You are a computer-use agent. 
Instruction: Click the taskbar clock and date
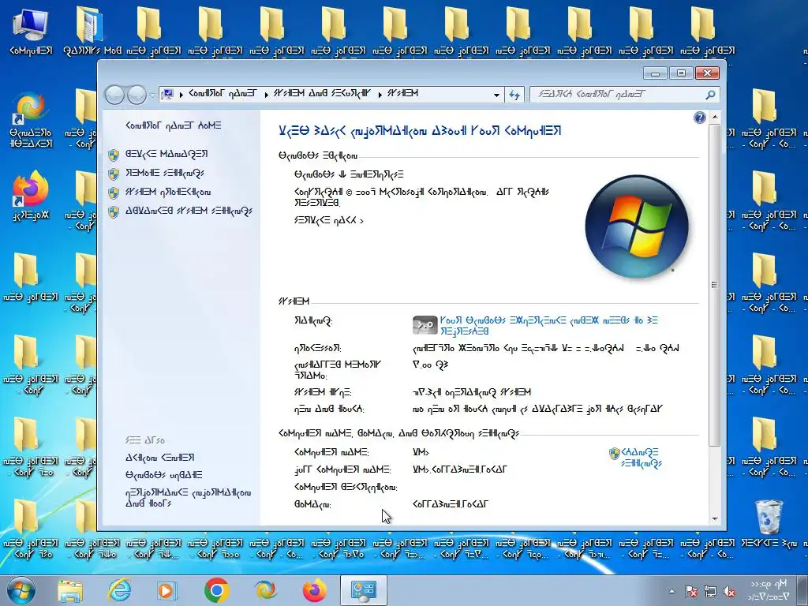[x=769, y=590]
